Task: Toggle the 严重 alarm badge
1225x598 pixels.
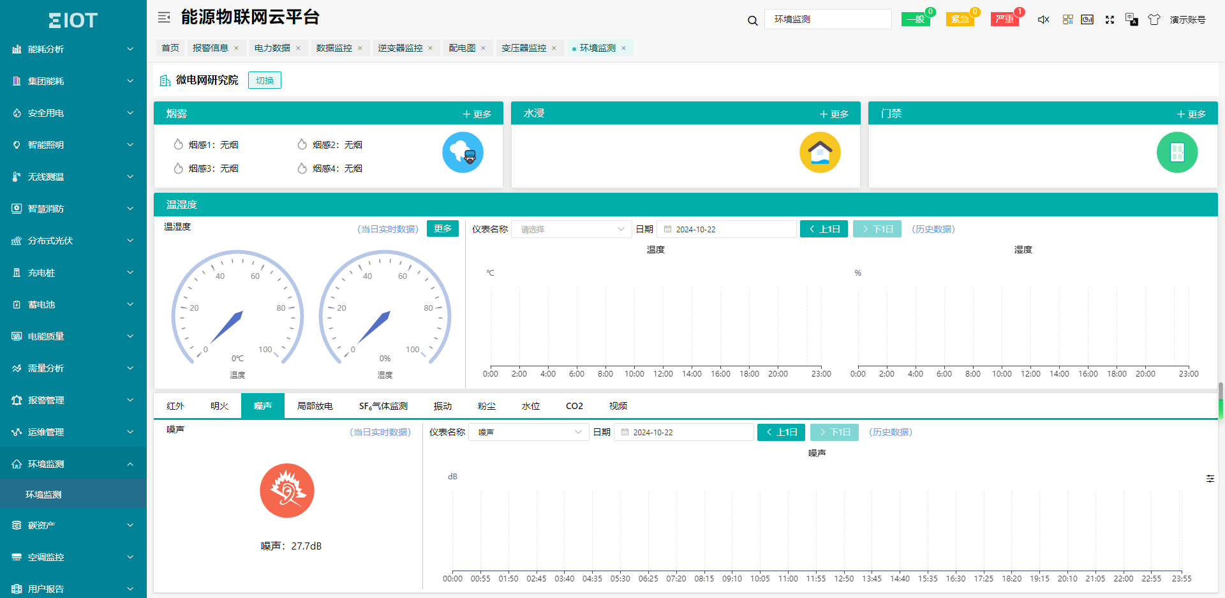Action: tap(1005, 19)
